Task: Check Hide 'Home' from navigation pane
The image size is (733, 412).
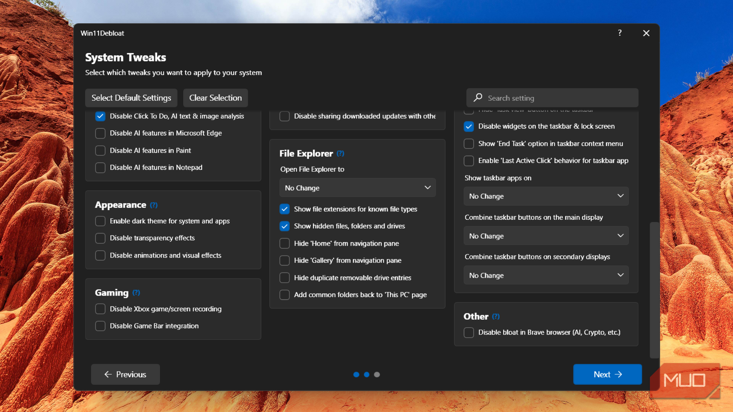Action: point(284,243)
